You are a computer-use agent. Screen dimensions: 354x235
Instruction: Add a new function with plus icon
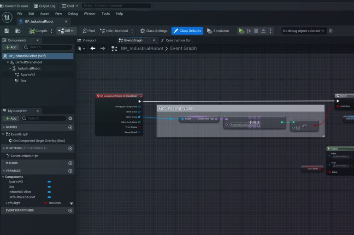[x=70, y=148]
